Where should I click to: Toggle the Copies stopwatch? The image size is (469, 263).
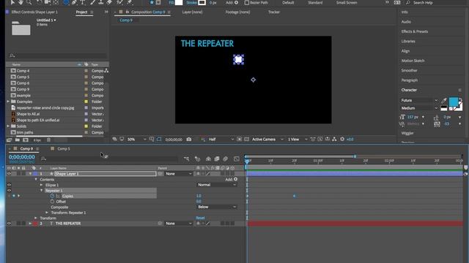pos(52,196)
